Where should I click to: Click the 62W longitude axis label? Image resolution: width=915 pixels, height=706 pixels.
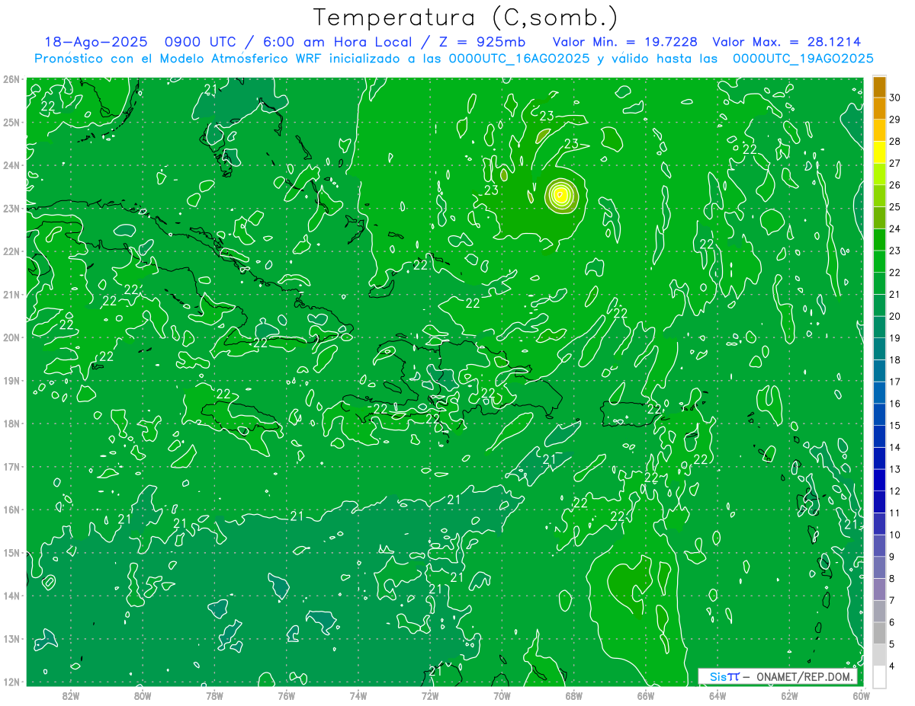[x=789, y=695]
